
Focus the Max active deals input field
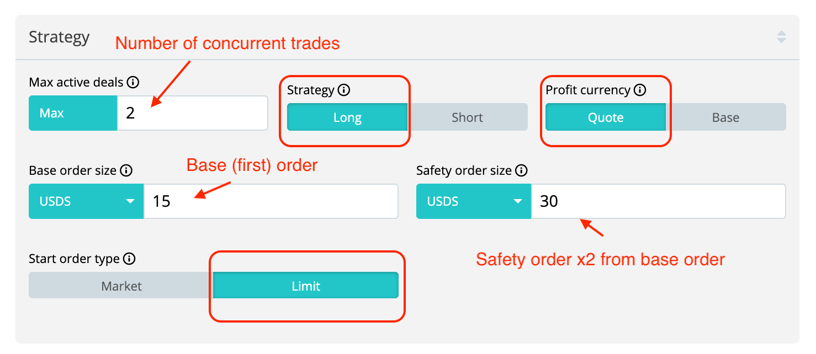[192, 114]
